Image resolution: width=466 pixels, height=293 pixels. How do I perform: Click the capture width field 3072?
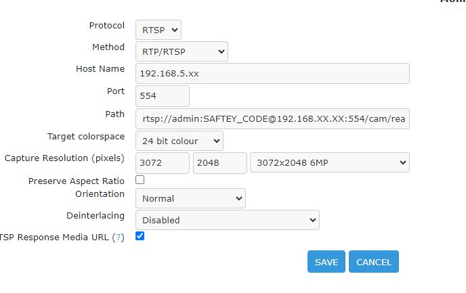pos(163,162)
